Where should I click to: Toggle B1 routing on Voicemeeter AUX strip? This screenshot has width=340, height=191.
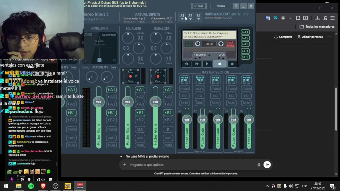pyautogui.click(x=168, y=113)
